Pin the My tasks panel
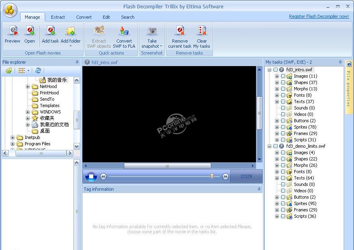Viewport: 354px width, 250px height. tap(340, 62)
